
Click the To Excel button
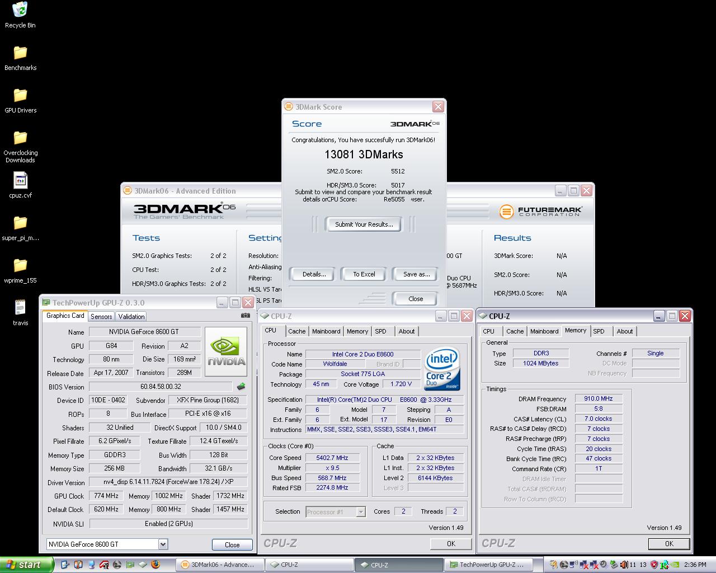[364, 274]
